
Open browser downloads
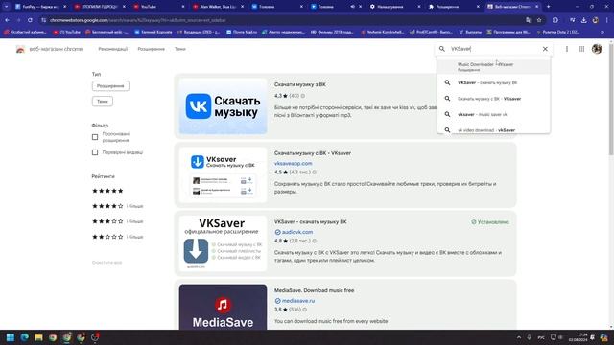(x=584, y=20)
